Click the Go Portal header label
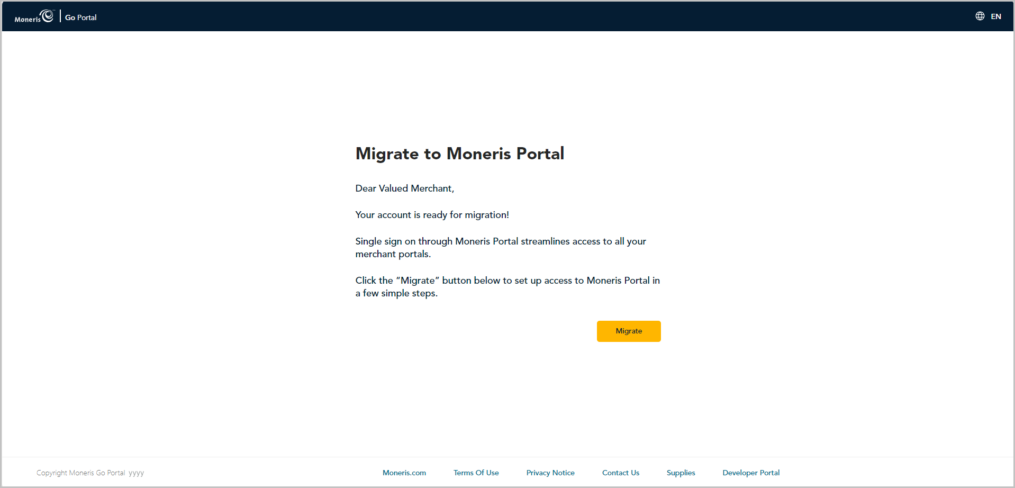Image resolution: width=1015 pixels, height=488 pixels. [x=81, y=17]
